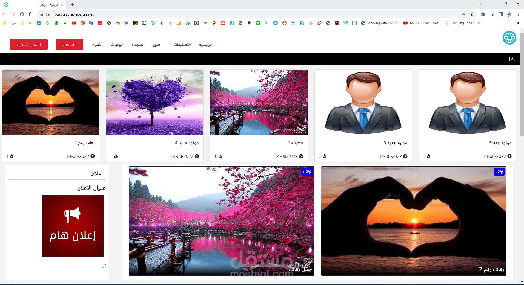Open the large زفاف رقم 2 featured image

click(x=414, y=221)
